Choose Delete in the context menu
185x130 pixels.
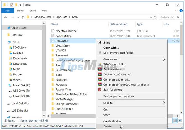(x=132, y=126)
